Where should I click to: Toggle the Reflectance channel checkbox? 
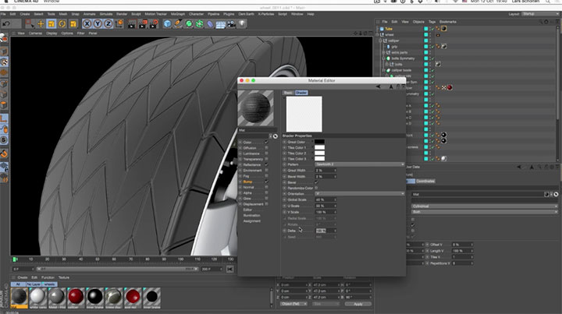tap(266, 164)
